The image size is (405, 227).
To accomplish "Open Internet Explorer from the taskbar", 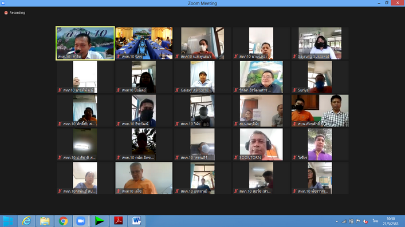I will point(26,221).
